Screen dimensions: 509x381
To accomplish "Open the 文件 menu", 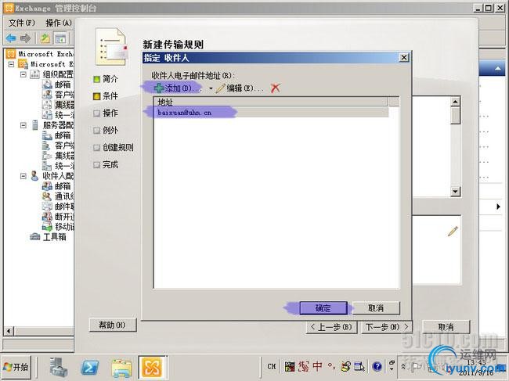I will (x=21, y=23).
